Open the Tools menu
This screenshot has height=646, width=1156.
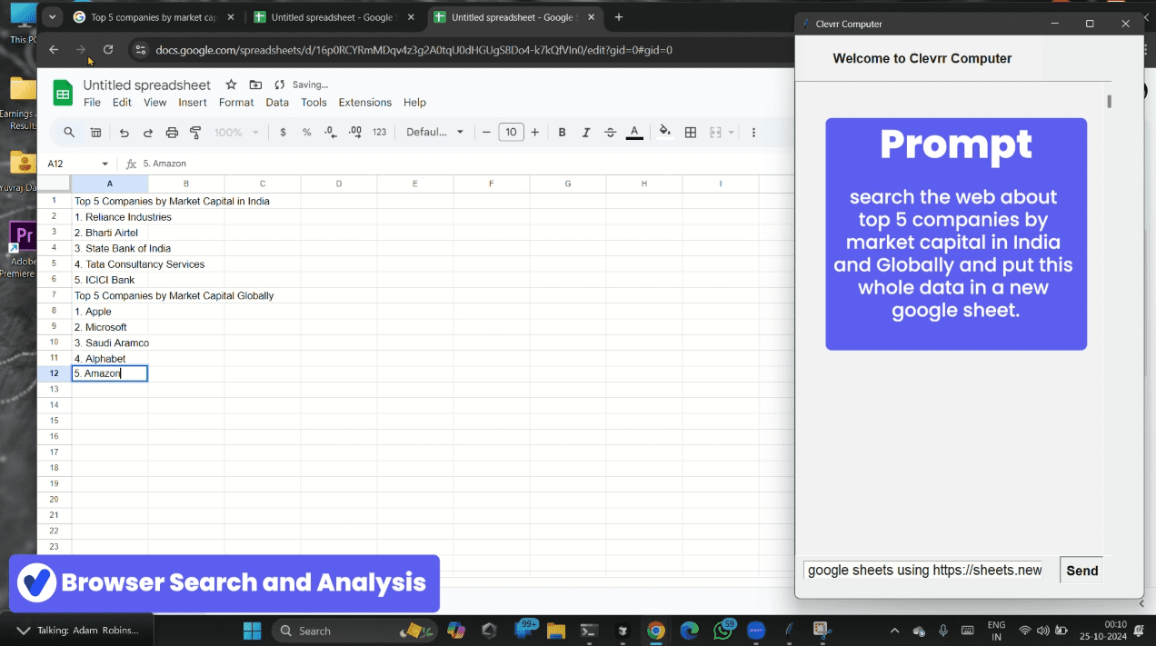click(x=314, y=103)
